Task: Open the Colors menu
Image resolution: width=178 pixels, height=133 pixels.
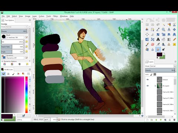Action: [42, 16]
